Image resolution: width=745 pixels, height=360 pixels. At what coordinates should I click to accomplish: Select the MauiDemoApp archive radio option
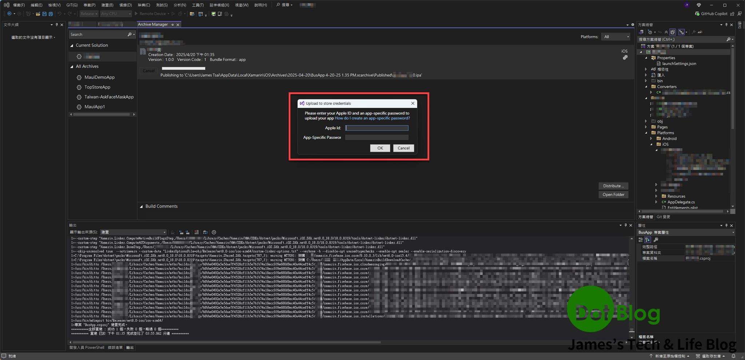(79, 77)
